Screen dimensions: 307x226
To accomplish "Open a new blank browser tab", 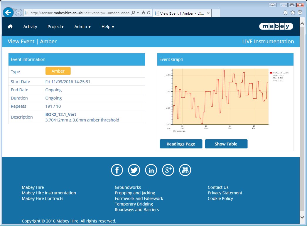I will [x=215, y=13].
